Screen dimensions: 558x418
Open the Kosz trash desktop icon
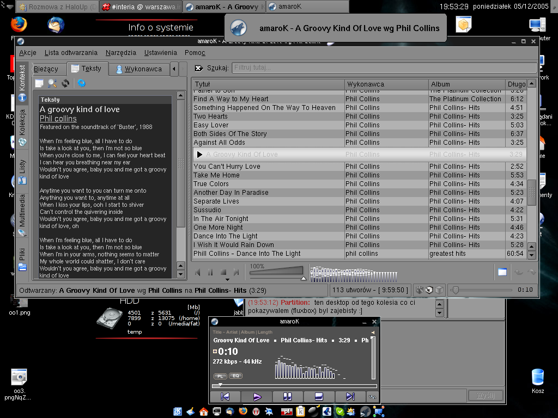(538, 380)
